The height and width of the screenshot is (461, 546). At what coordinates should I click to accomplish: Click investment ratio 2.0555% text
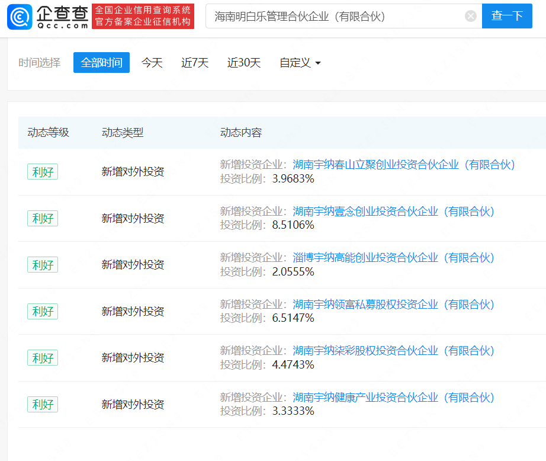293,271
